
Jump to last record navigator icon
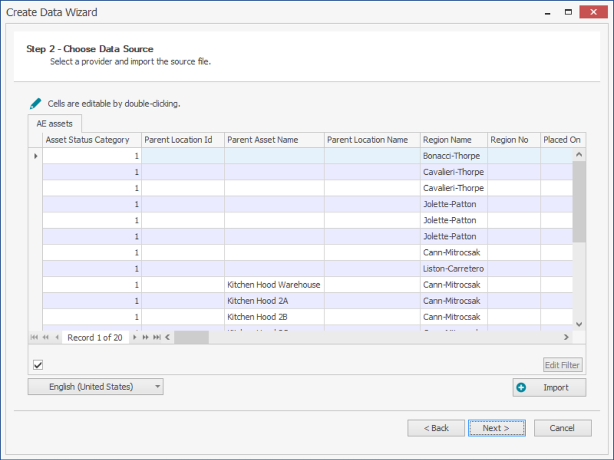[x=157, y=337]
